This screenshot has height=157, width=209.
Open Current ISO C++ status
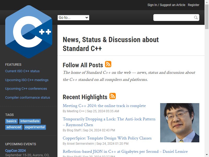22,71
